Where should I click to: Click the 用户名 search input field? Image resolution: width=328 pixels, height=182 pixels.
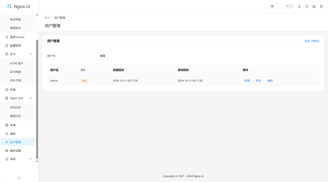click(76, 56)
